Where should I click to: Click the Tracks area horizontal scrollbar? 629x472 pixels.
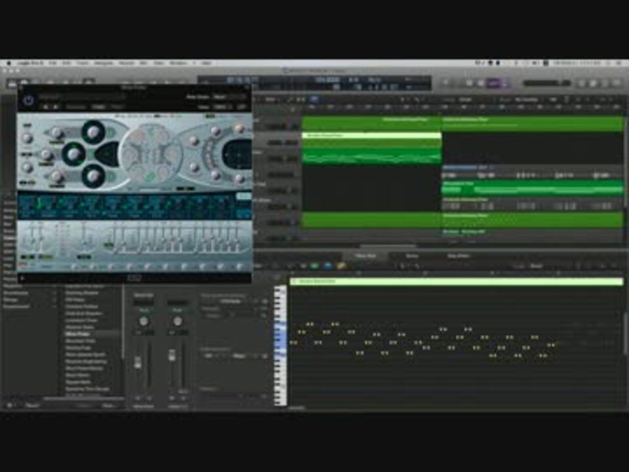tap(389, 246)
